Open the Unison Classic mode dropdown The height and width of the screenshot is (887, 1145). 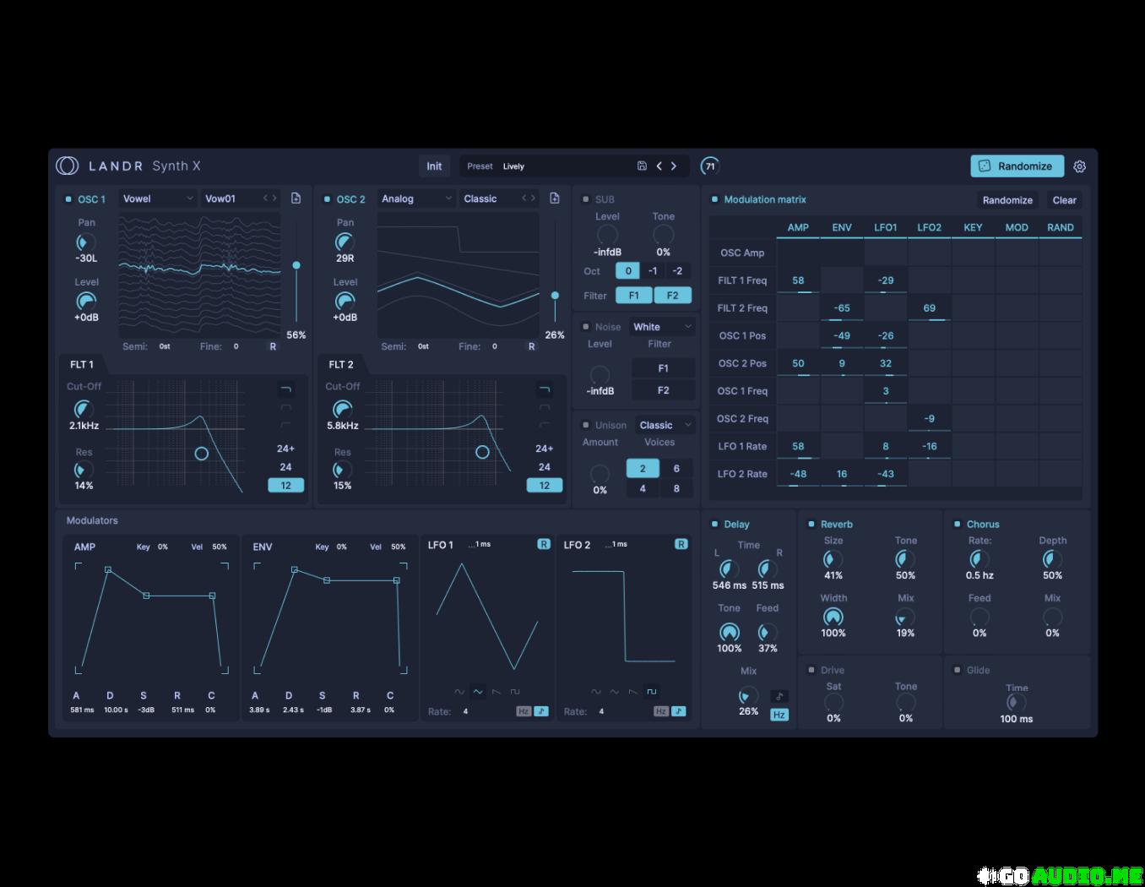(665, 425)
